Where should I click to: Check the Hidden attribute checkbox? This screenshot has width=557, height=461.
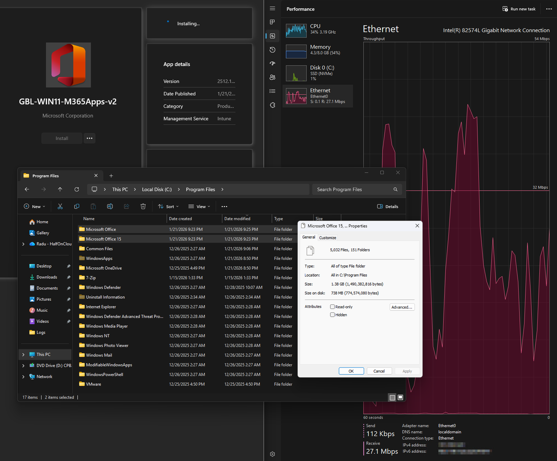[x=332, y=315]
